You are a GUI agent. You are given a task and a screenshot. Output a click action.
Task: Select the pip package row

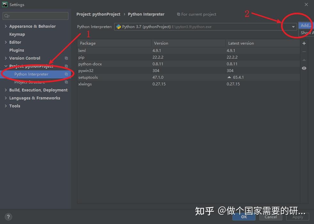(188, 57)
